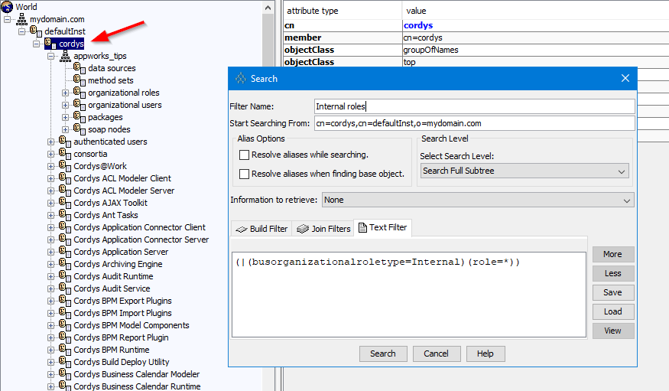The image size is (669, 391).
Task: Click the consortia entry icon
Action: coord(65,154)
